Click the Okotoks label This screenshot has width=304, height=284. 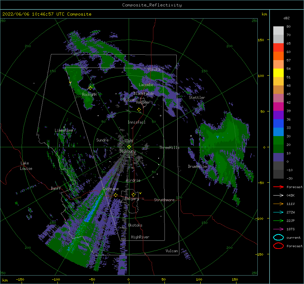click(x=135, y=225)
